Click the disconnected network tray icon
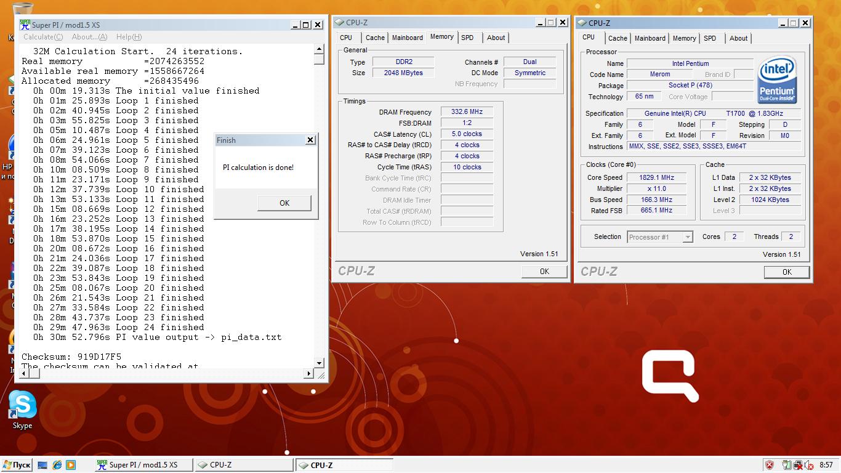841x473 pixels. pos(798,465)
